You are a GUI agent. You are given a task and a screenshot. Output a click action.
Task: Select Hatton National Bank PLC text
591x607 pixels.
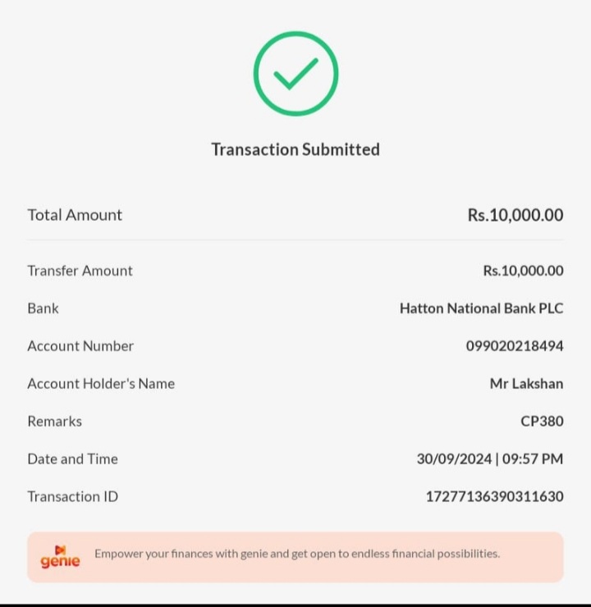tap(481, 308)
